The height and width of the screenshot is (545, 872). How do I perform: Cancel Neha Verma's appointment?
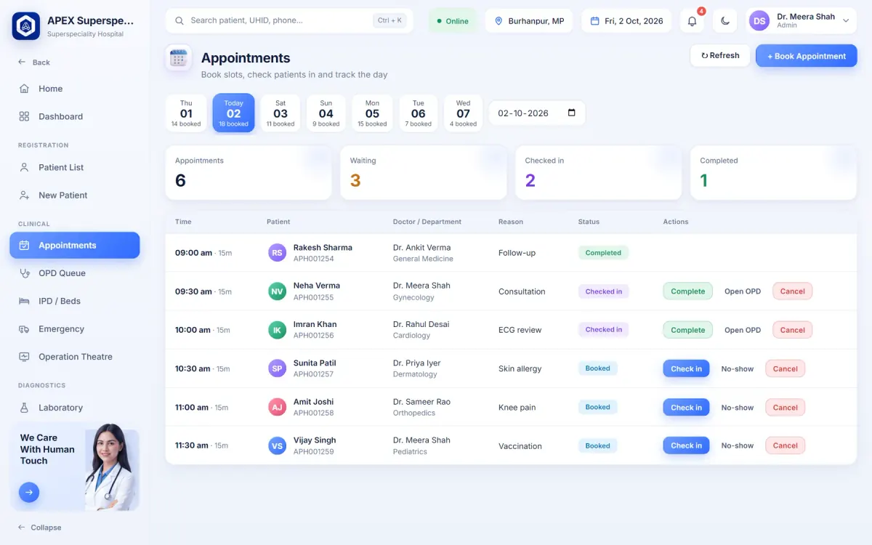tap(792, 291)
